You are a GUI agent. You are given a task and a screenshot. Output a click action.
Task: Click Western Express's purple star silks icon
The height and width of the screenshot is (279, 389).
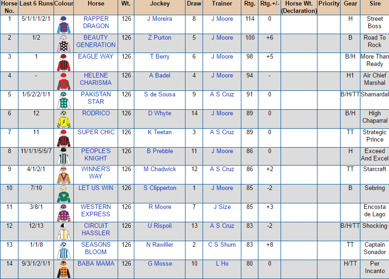(x=64, y=213)
